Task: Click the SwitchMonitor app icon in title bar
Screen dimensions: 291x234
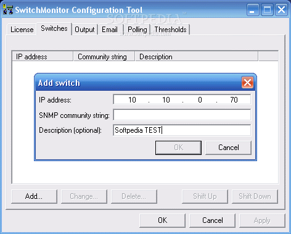Action: tap(8, 9)
